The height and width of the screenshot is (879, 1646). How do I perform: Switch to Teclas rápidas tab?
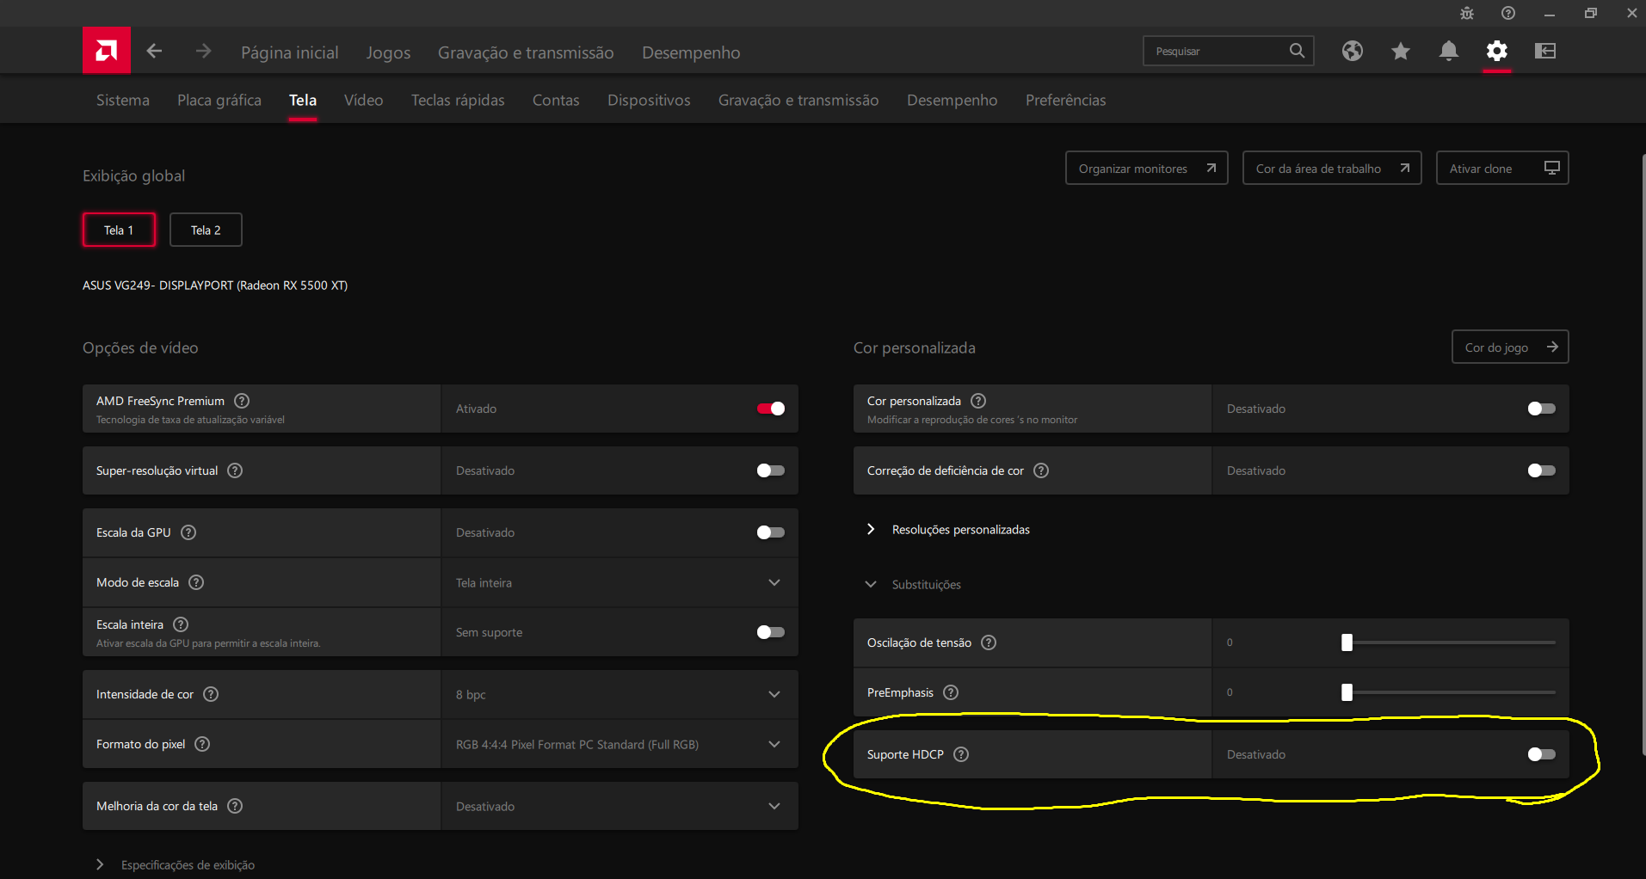(x=458, y=100)
